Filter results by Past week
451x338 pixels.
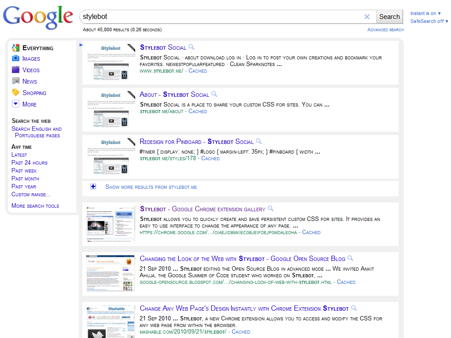24,171
